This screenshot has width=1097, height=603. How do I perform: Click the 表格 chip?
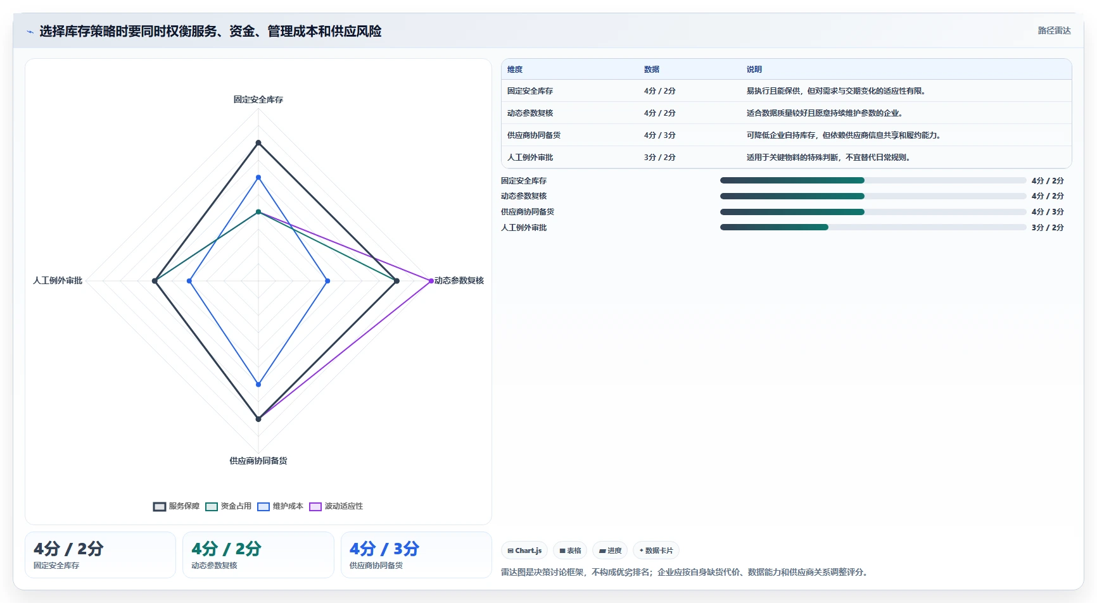tap(570, 550)
